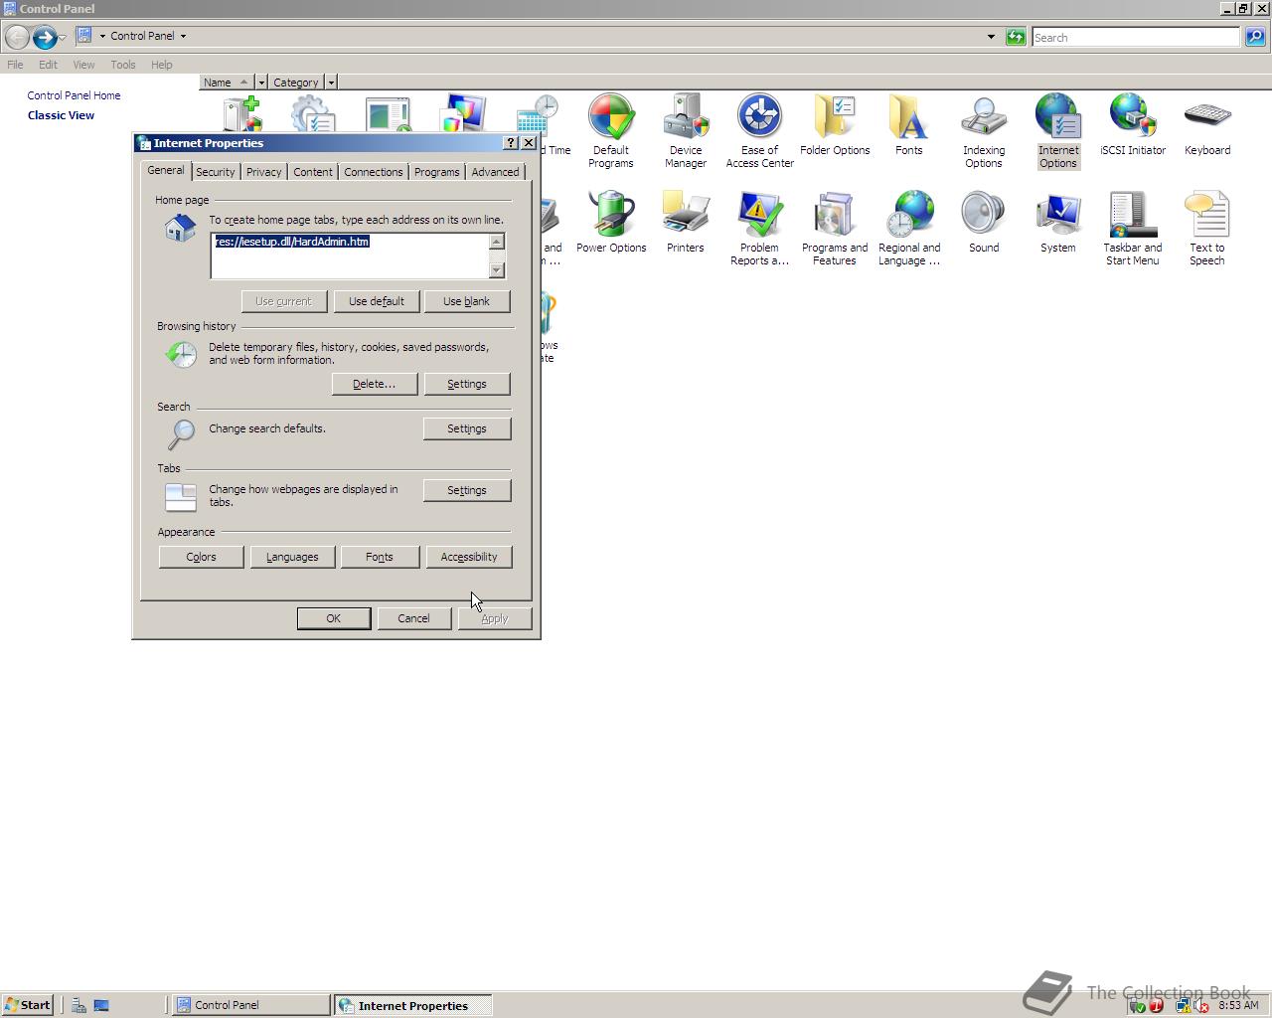Open Browsing history Settings
Image resolution: width=1272 pixels, height=1018 pixels.
coord(467,384)
